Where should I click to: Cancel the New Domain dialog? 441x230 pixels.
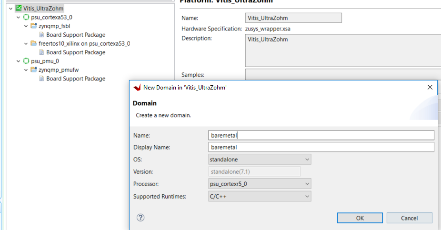tap(409, 218)
